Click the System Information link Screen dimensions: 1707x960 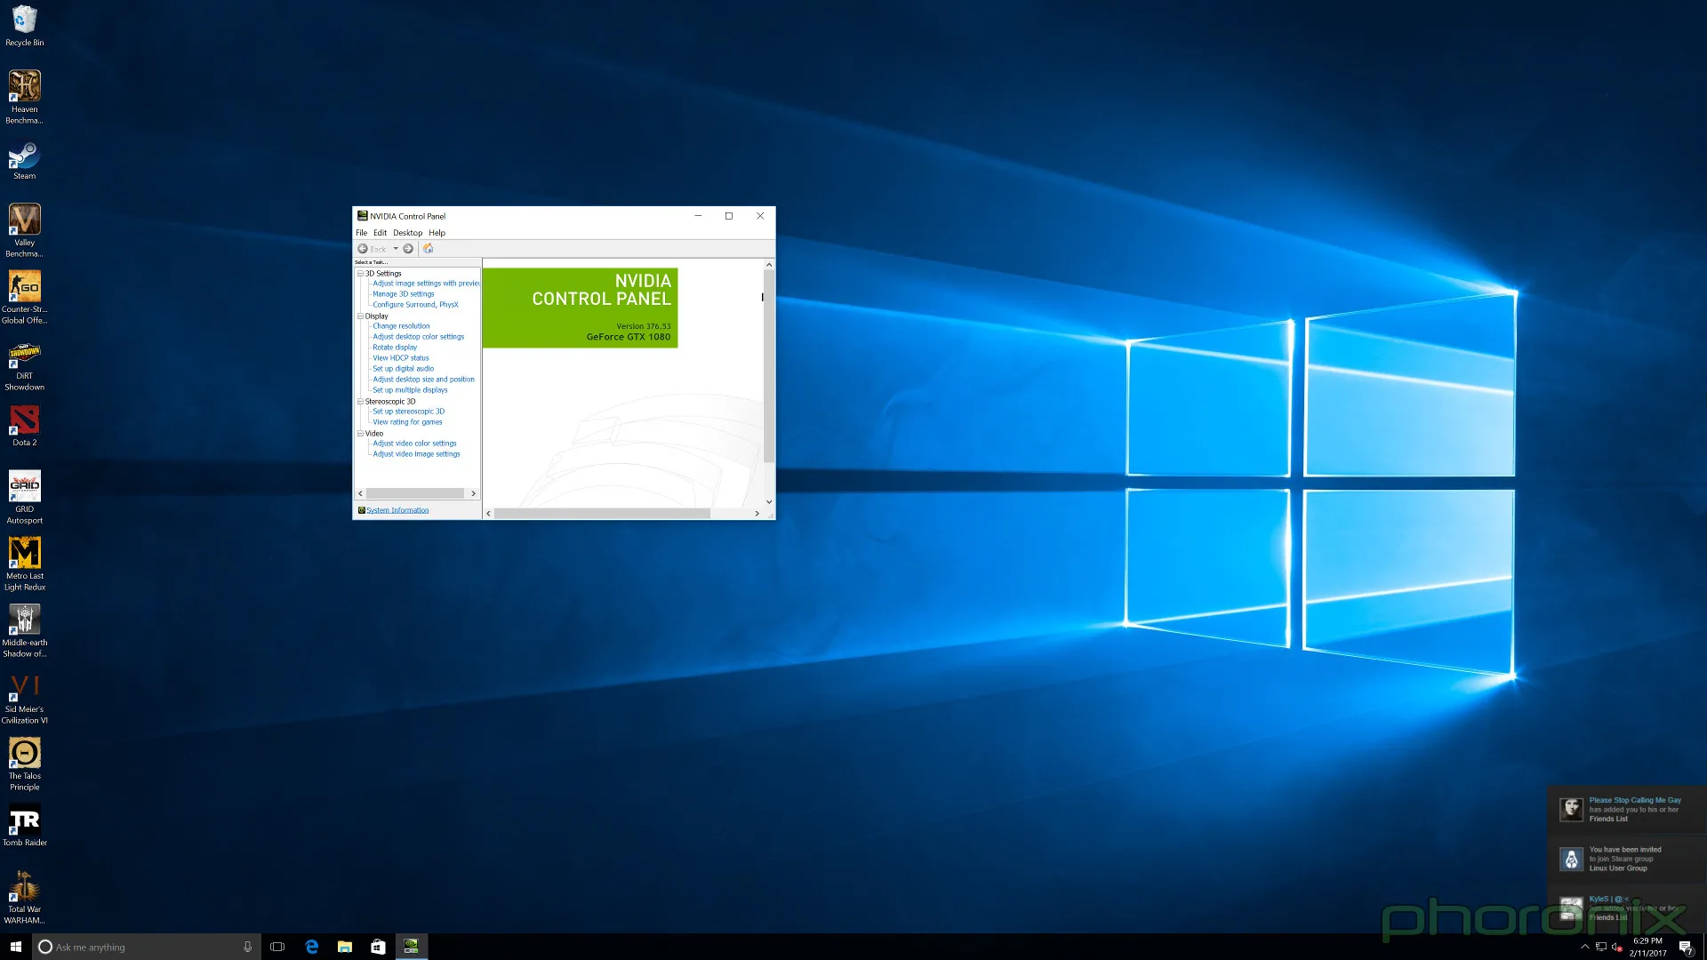[x=397, y=510]
